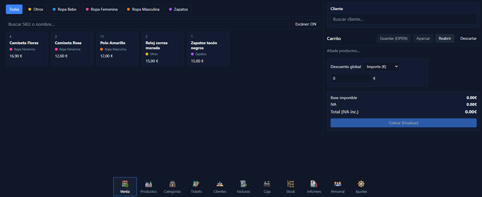Select the Zapatos category filter
Viewport: 482px width, 197px height.
[x=178, y=9]
